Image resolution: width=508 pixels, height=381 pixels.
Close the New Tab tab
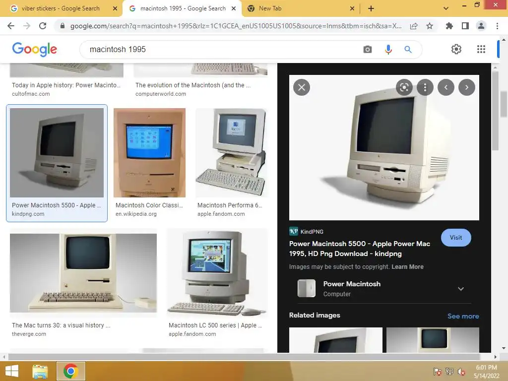352,8
